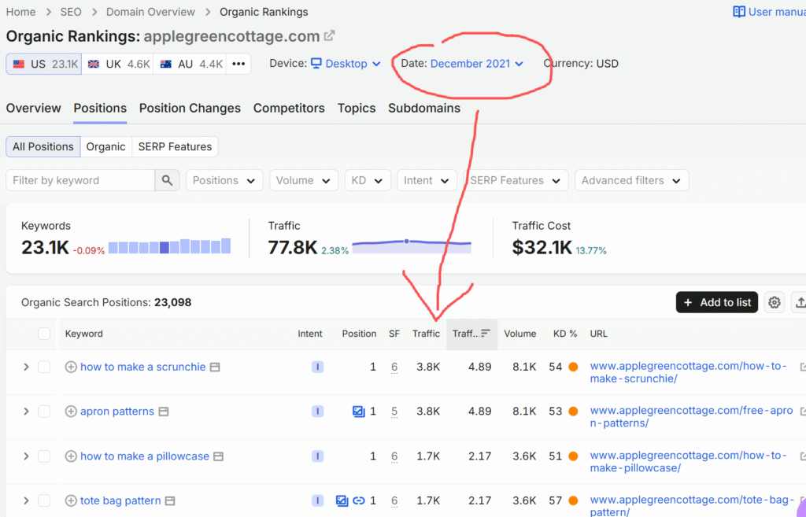Select SERP Features filter toggle
Image resolution: width=806 pixels, height=517 pixels.
(x=175, y=147)
